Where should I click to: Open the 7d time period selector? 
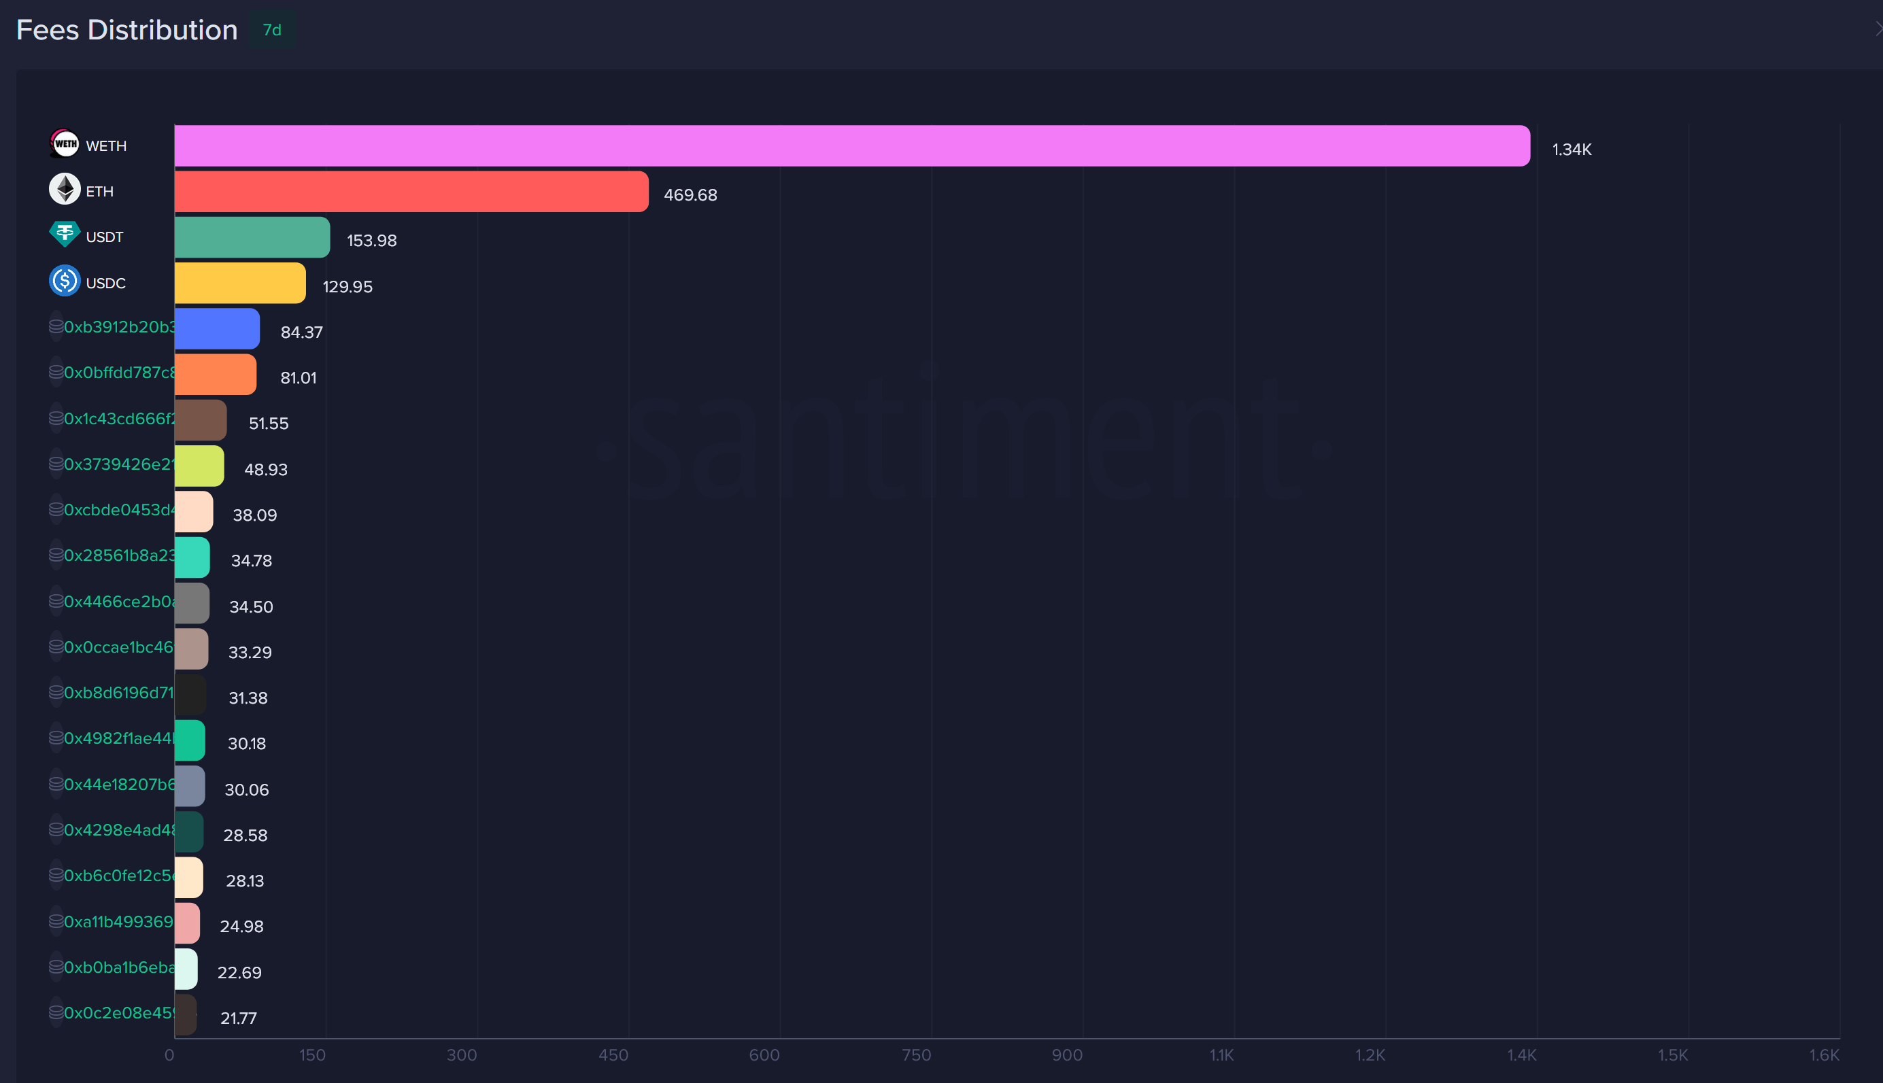coord(271,30)
